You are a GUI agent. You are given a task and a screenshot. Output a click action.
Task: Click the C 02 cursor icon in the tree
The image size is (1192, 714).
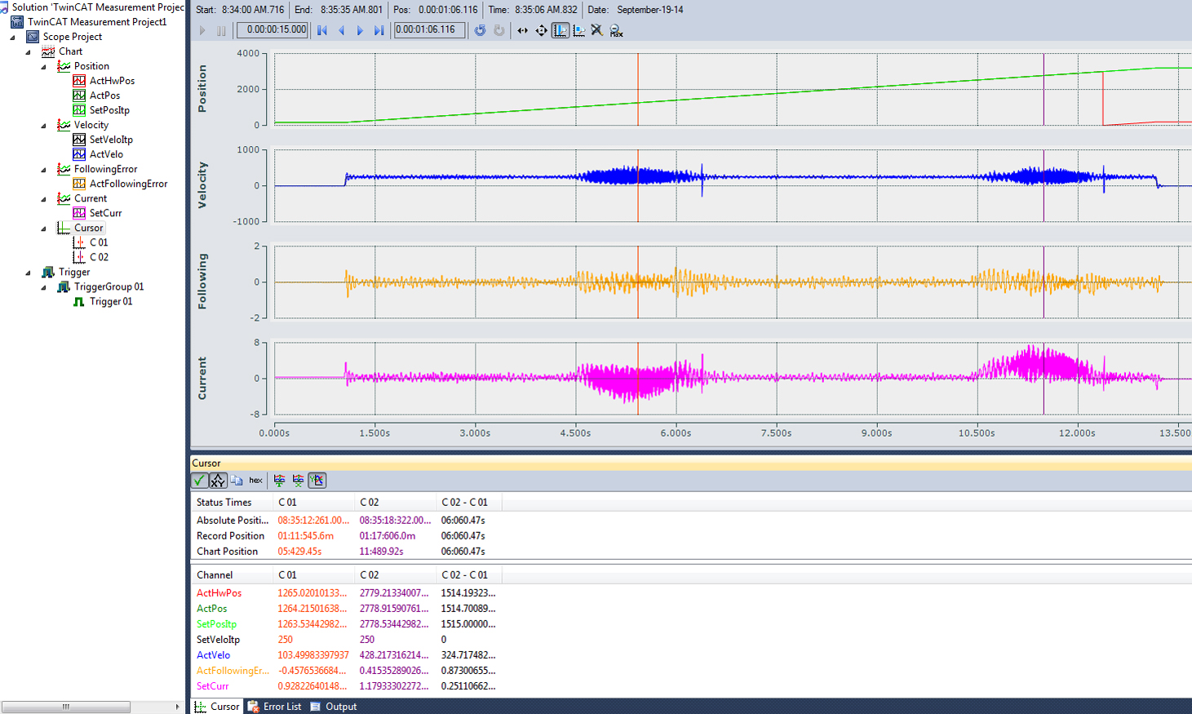[79, 257]
